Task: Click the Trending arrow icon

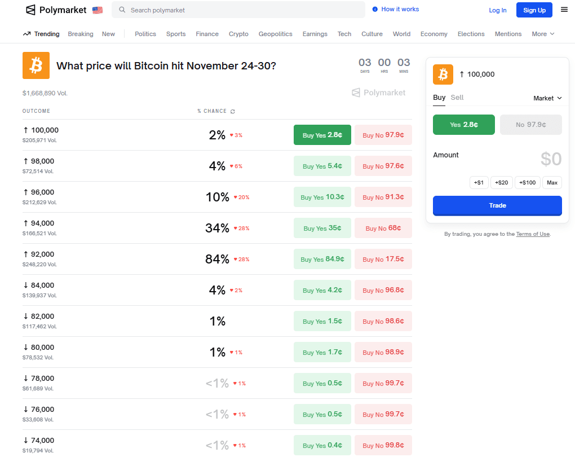Action: pyautogui.click(x=26, y=34)
